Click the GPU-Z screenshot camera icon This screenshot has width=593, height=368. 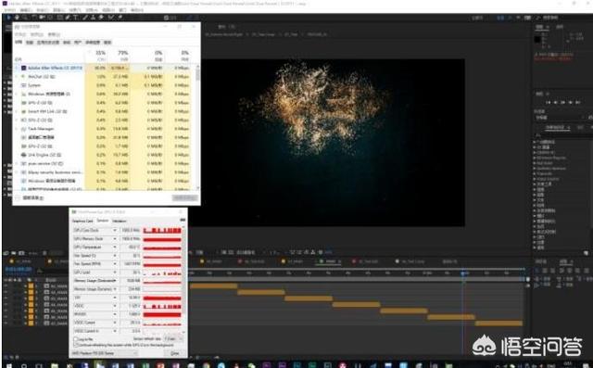point(183,220)
